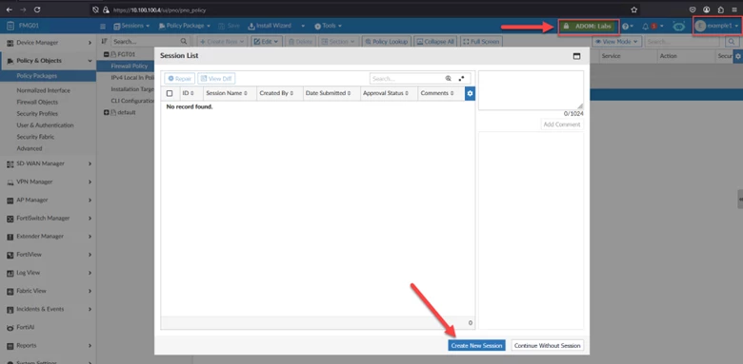This screenshot has height=364, width=743.
Task: Open the browser account profile icon
Action: point(707,10)
